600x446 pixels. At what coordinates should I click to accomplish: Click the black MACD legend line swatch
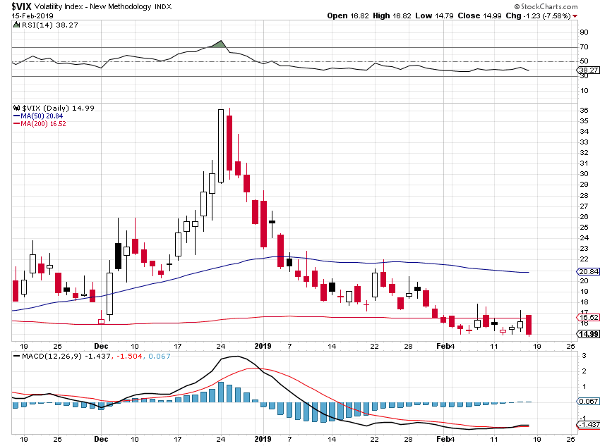pyautogui.click(x=16, y=356)
